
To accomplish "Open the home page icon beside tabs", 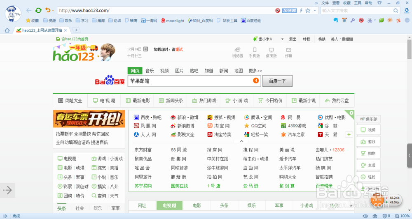I will click(x=7, y=30).
